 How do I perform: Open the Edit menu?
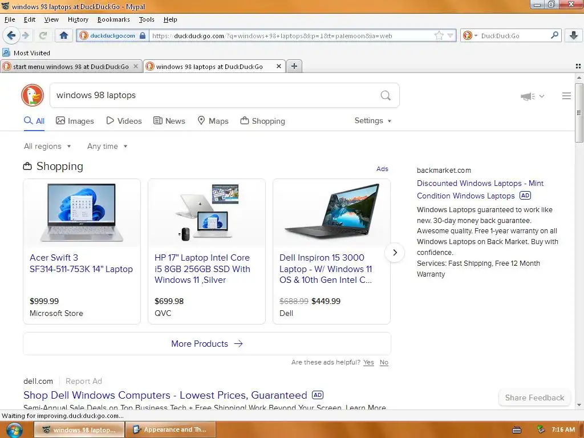30,19
